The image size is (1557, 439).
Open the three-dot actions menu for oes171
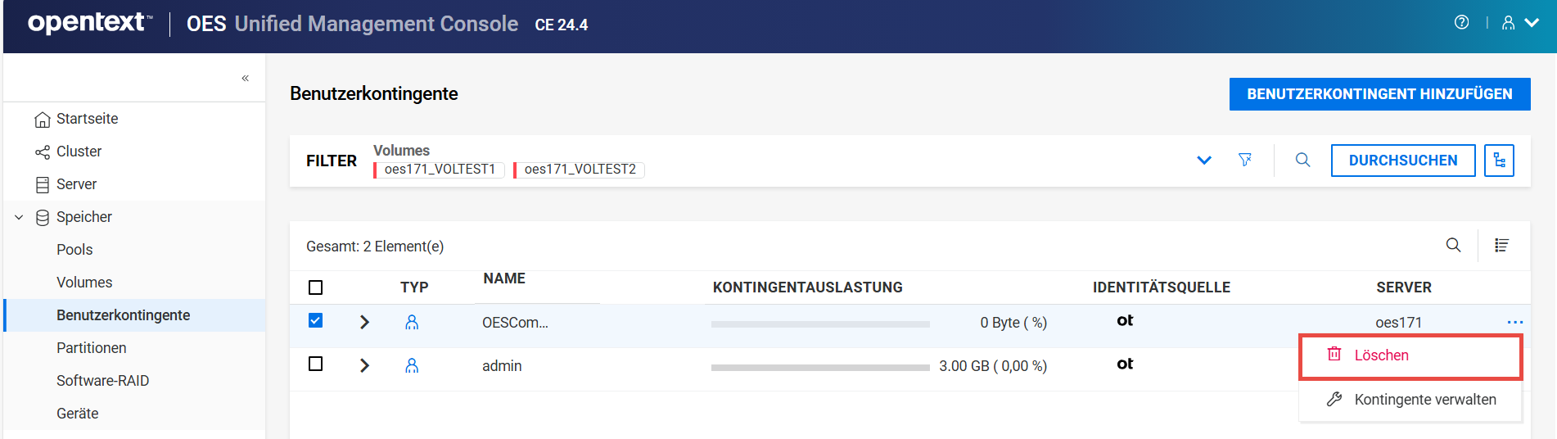(x=1514, y=322)
